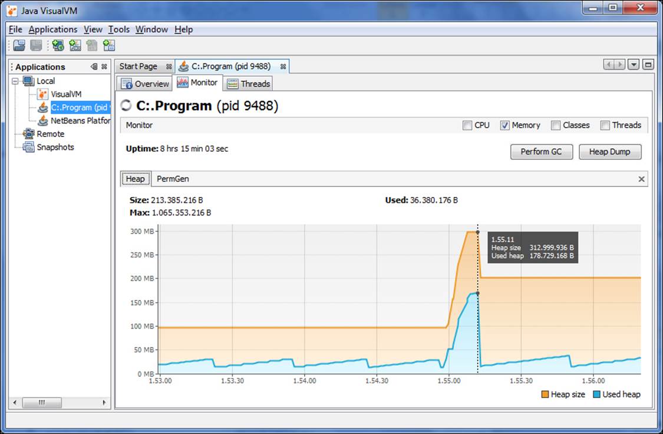Viewport: 663px width, 434px height.
Task: Disable the Memory monitoring checkbox
Action: pos(505,125)
